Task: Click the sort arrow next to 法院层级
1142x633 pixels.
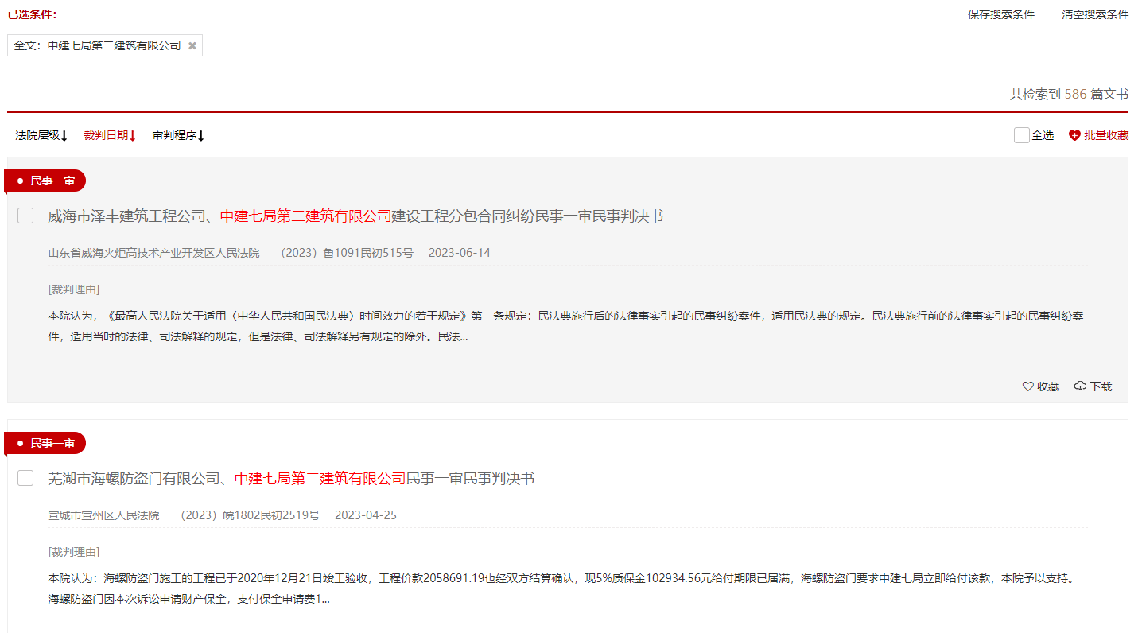Action: coord(64,136)
